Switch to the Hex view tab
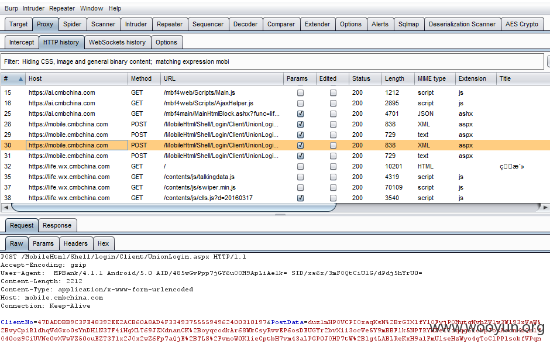Viewport: 550px width, 344px height. 103,243
